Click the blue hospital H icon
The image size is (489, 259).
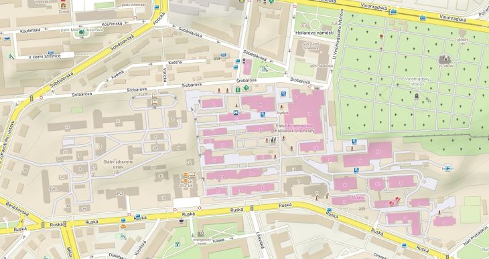[236, 113]
